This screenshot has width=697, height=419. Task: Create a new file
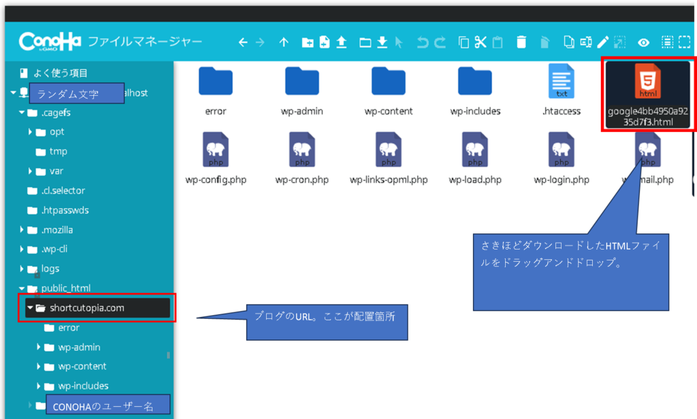point(325,42)
